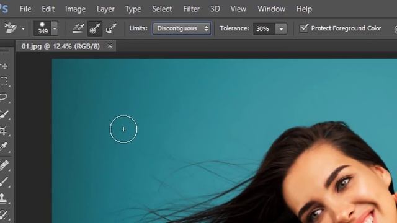
Task: Select the Quick Selection tool
Action: [4, 114]
